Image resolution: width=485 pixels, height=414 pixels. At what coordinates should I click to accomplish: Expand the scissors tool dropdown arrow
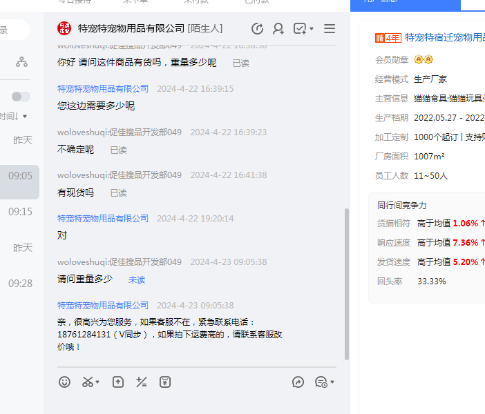[x=98, y=382]
